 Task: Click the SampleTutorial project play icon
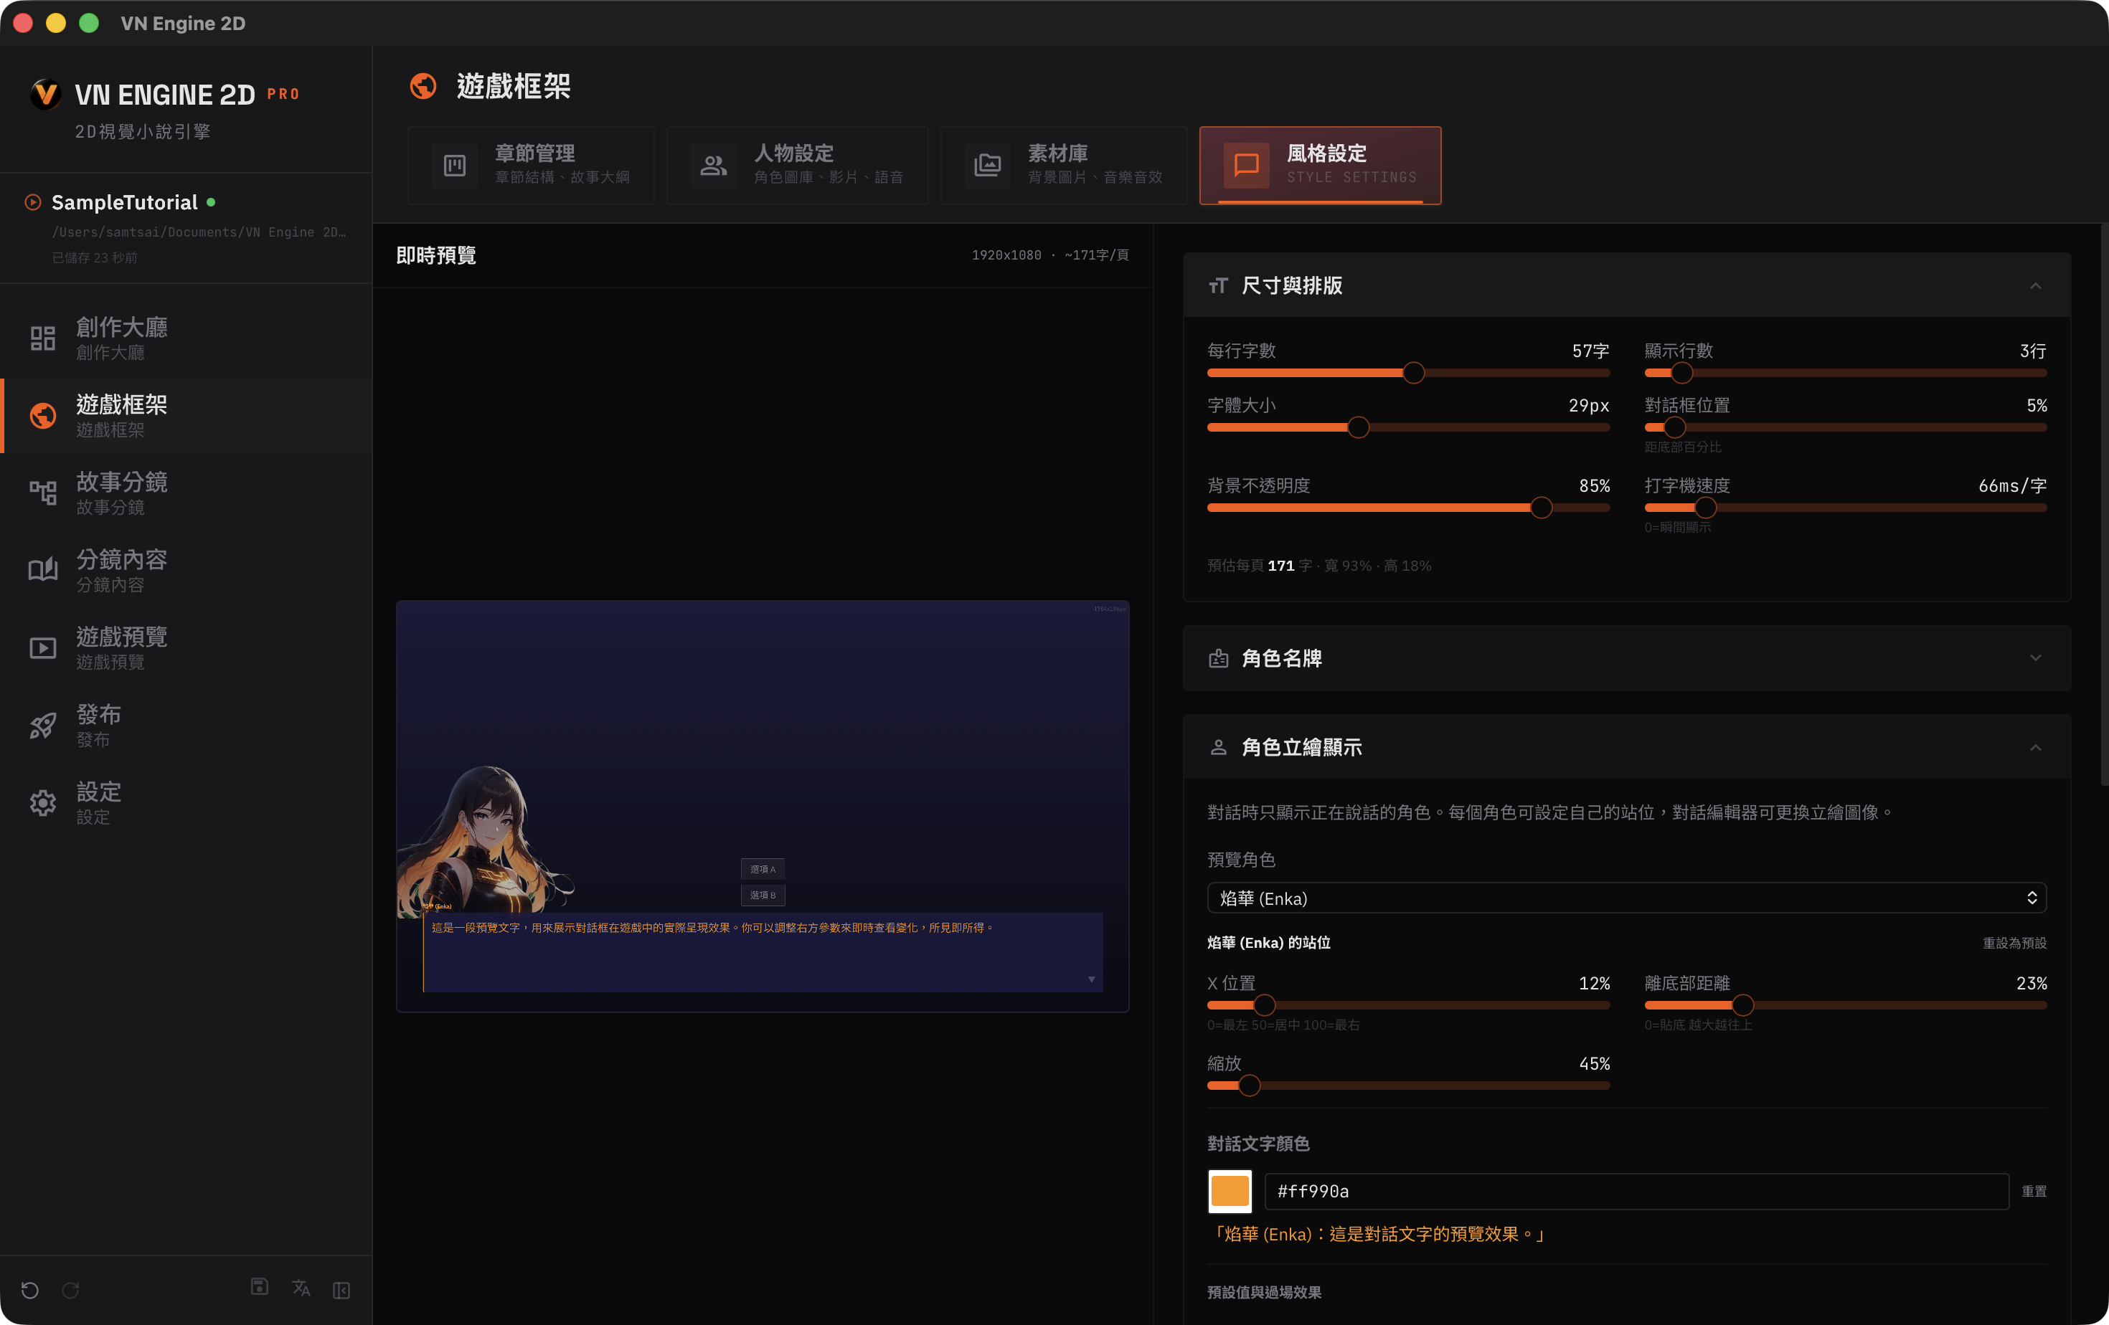point(32,202)
